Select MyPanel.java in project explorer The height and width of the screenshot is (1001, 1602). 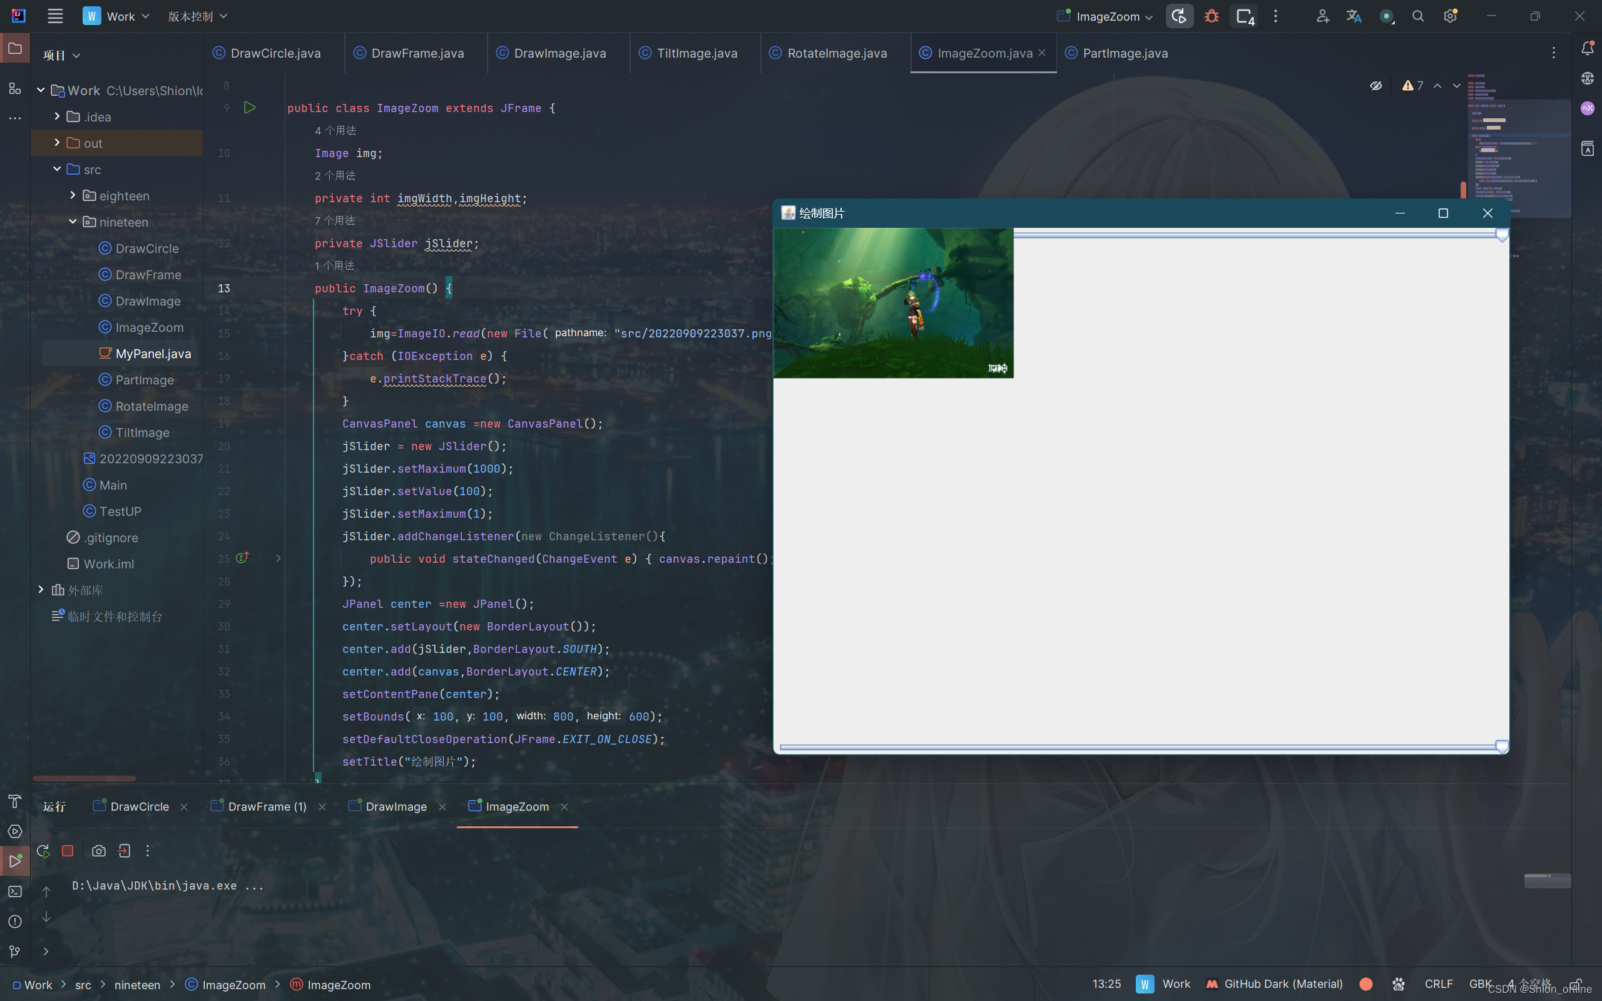coord(153,353)
